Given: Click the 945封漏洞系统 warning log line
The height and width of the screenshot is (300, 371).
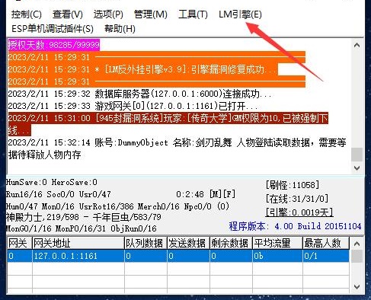Looking at the screenshot, I should (x=168, y=124).
